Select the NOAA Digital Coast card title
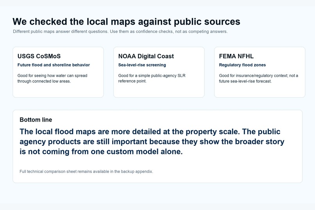Screen dimensions: 315x210 click(146, 56)
